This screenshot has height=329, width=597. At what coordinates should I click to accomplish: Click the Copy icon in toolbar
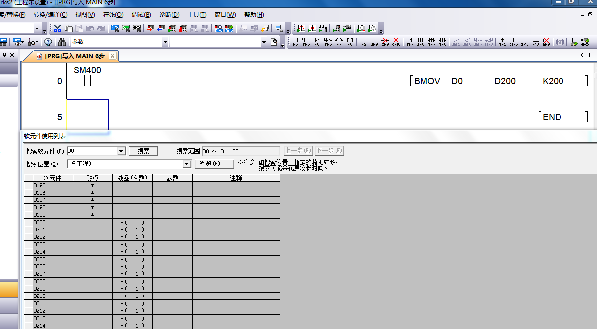coord(69,29)
